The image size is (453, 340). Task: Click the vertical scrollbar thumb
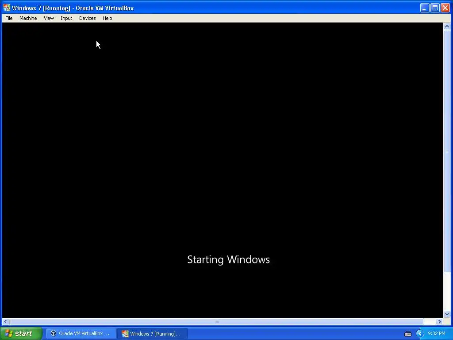(447, 151)
